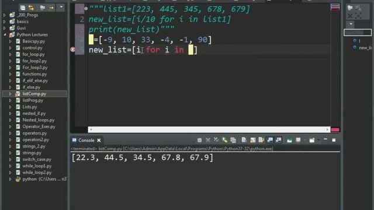Expand Basicspy.py tree node
Image resolution: width=374 pixels, height=210 pixels.
click(x=11, y=41)
